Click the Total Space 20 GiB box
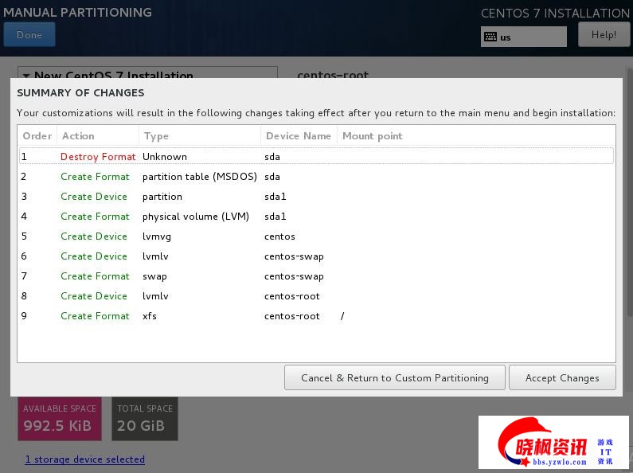The height and width of the screenshot is (473, 633). point(144,419)
